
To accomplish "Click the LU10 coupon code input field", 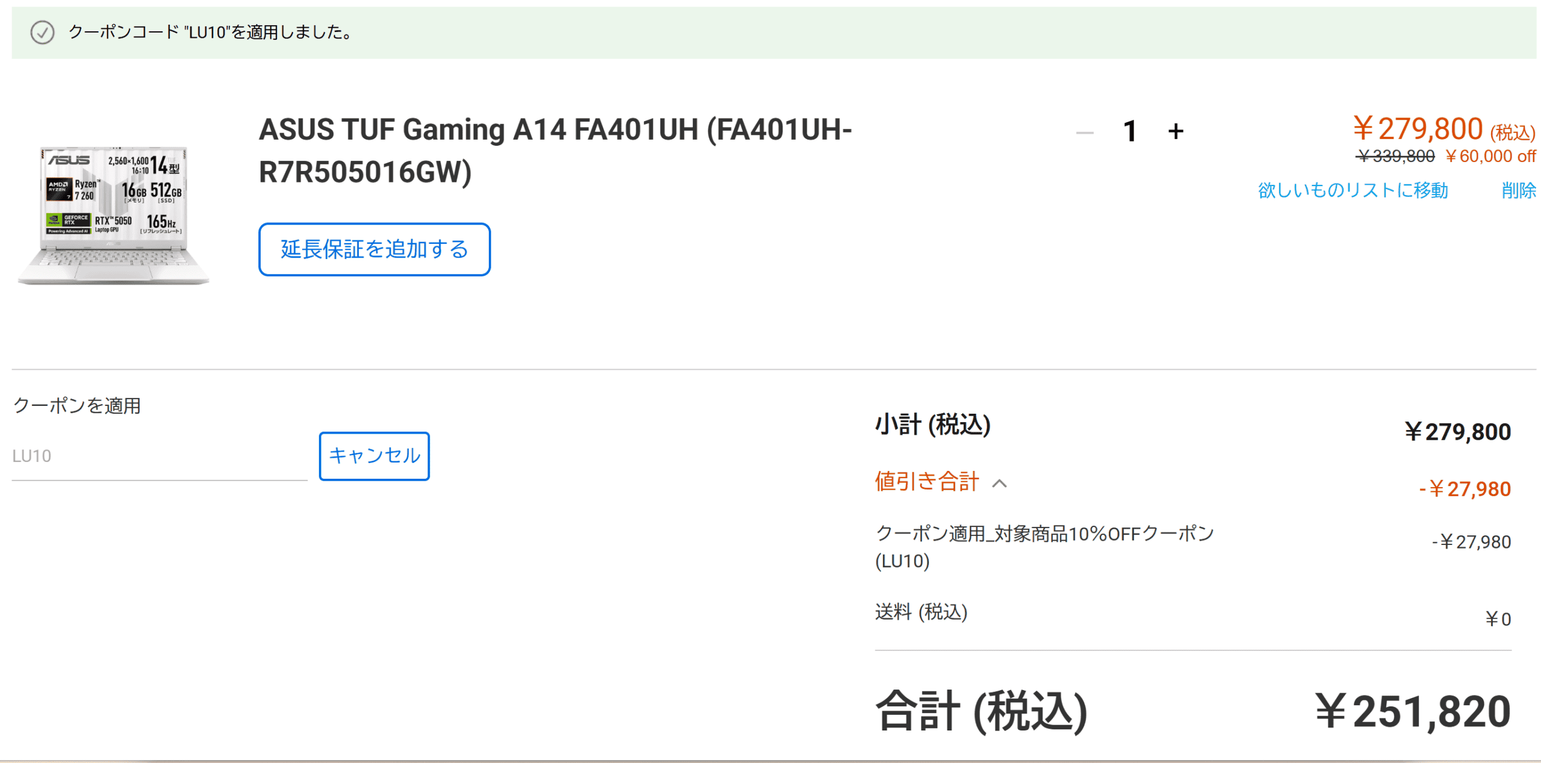I will (160, 456).
